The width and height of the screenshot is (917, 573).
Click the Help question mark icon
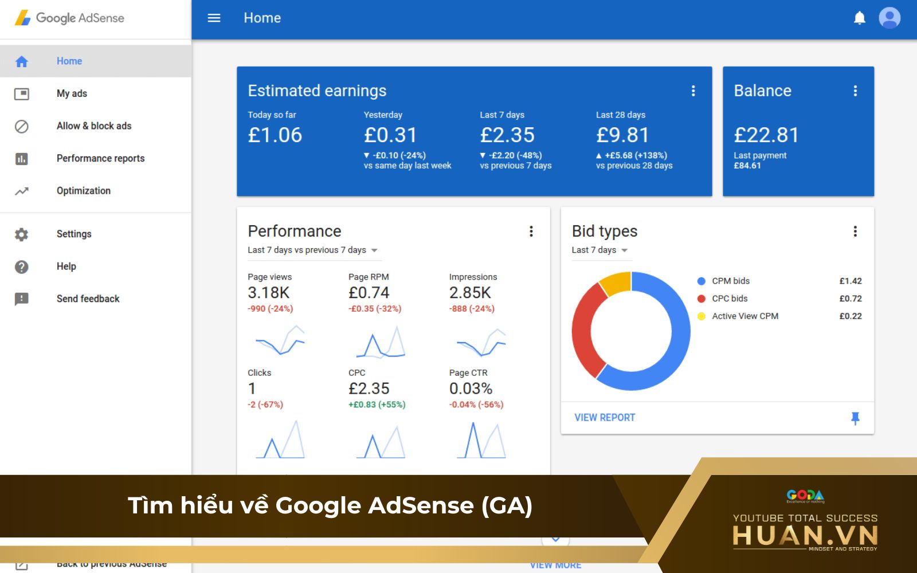[22, 266]
